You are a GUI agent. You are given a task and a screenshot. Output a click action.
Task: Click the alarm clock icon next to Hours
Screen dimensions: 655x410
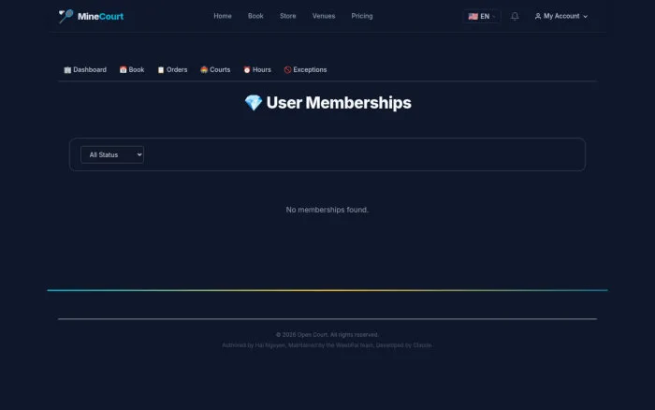point(247,70)
